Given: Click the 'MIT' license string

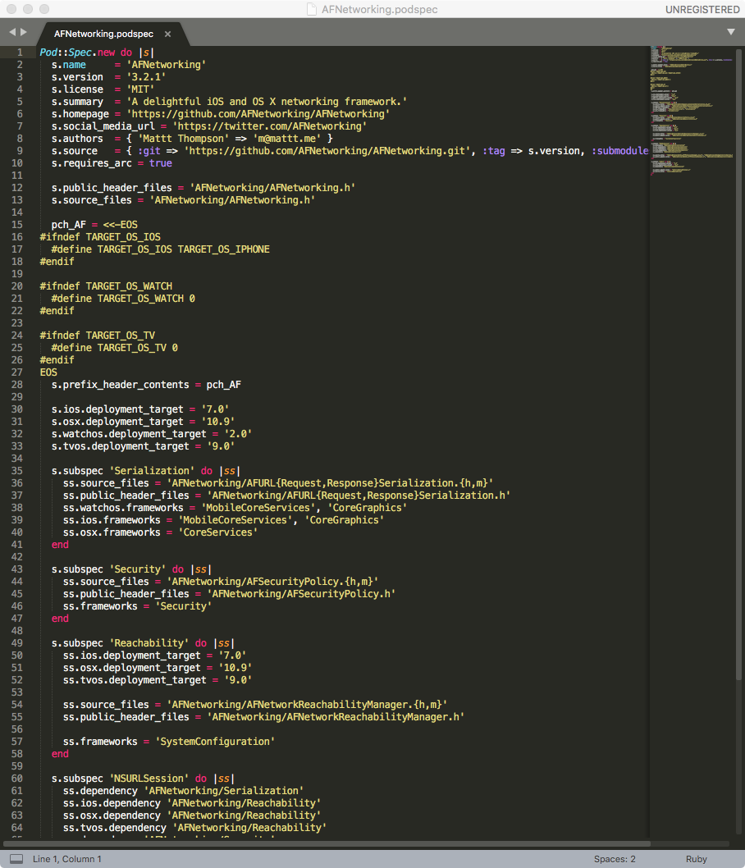Looking at the screenshot, I should point(140,89).
